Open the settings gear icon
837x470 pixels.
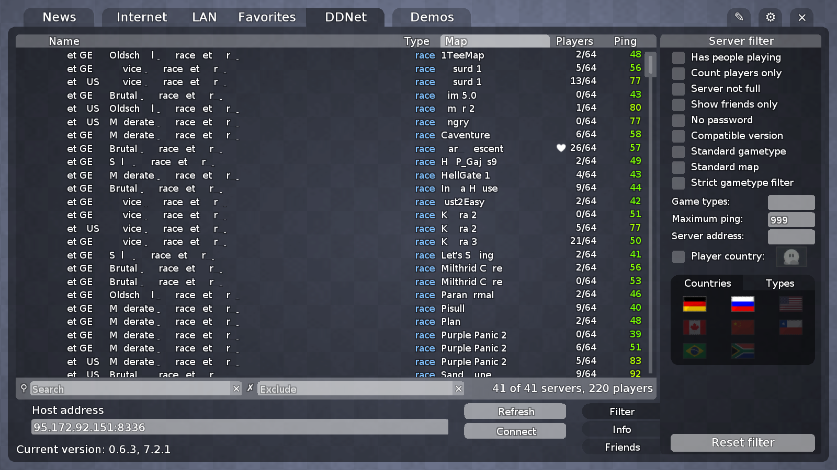tap(770, 17)
